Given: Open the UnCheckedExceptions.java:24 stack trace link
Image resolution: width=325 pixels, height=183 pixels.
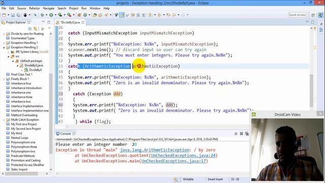Looking at the screenshot, I should click(183, 156).
